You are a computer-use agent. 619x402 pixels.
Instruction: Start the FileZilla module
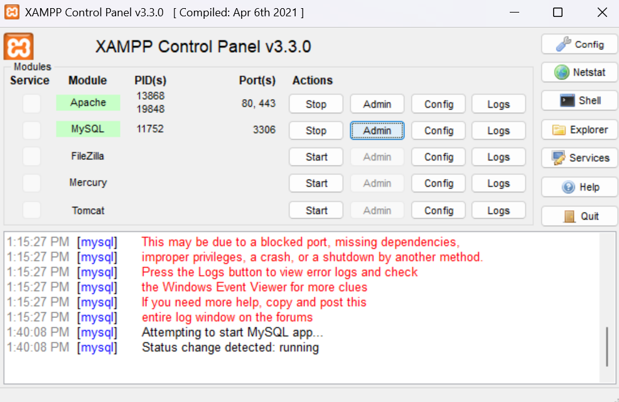[316, 157]
